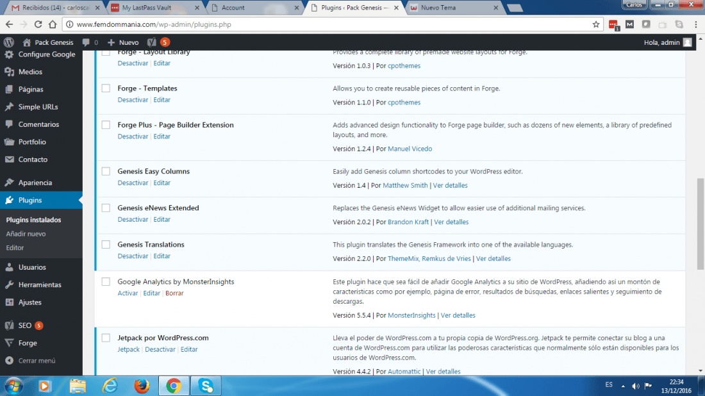Check the Genesis Easy Columns checkbox
705x396 pixels.
tap(106, 171)
